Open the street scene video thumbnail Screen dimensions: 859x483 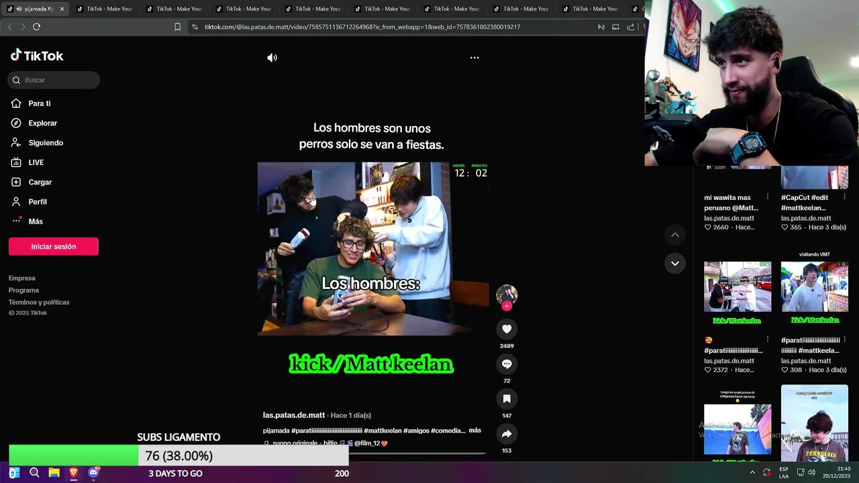(738, 286)
